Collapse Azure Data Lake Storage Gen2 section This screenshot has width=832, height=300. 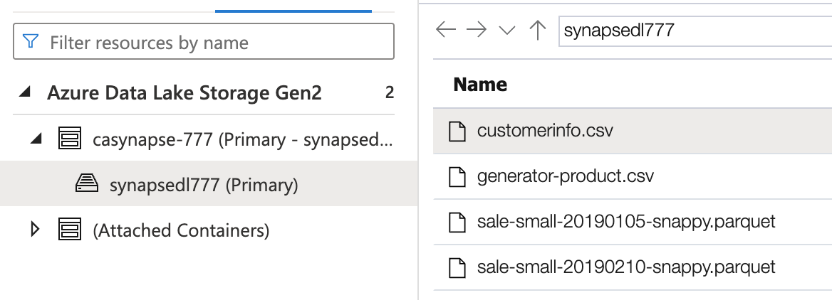(x=26, y=92)
